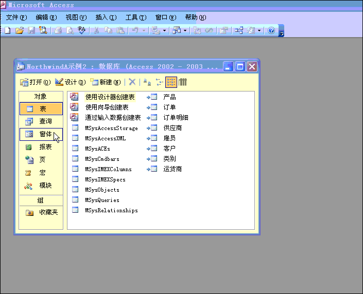Select 窗体 in the objects list

41,134
